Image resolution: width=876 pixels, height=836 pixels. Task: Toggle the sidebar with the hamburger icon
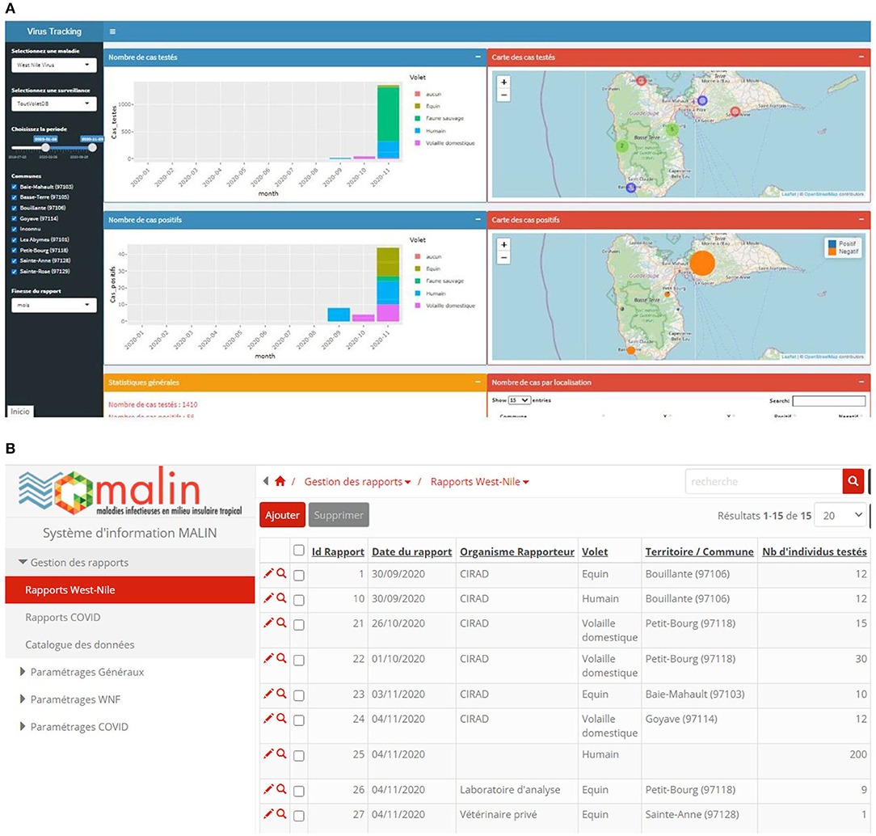coord(112,32)
